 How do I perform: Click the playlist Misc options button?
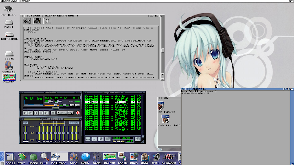[108, 139]
